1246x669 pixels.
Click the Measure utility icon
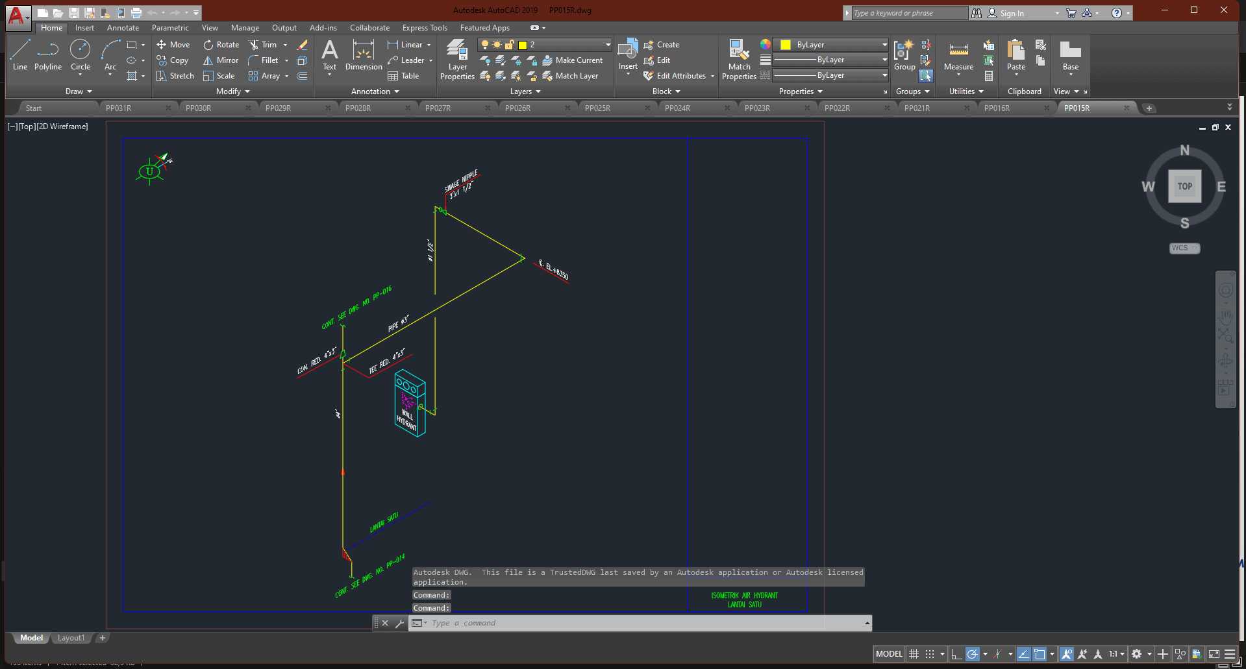tap(958, 56)
